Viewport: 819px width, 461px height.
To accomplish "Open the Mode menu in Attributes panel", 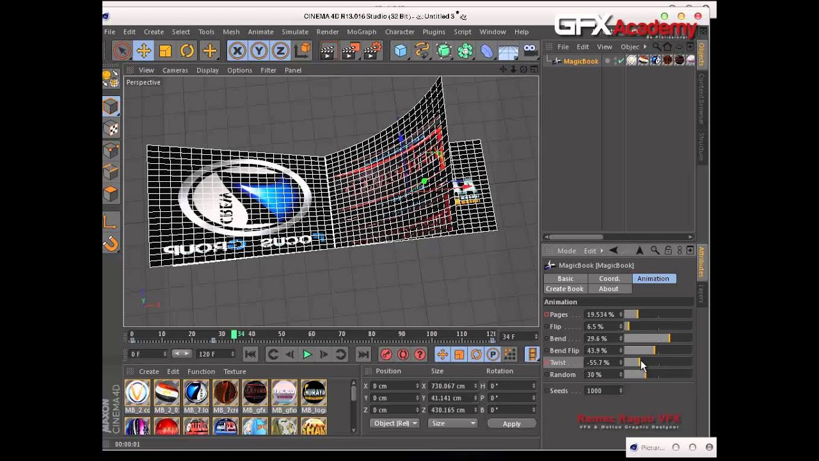I will [x=566, y=251].
